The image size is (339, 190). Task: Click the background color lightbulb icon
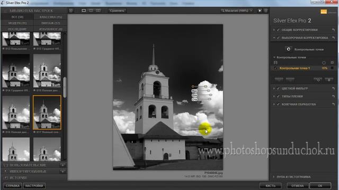pyautogui.click(x=260, y=11)
